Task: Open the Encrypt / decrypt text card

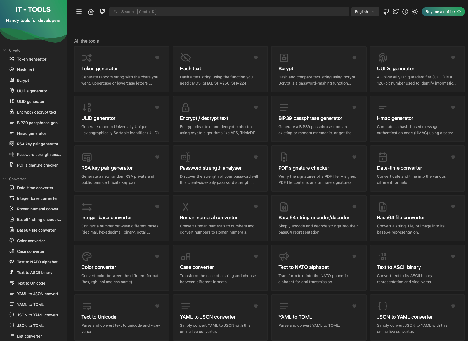Action: point(220,119)
